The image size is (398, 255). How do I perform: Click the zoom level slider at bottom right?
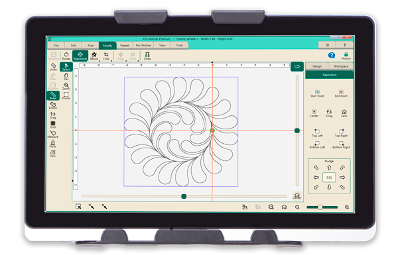click(x=322, y=207)
